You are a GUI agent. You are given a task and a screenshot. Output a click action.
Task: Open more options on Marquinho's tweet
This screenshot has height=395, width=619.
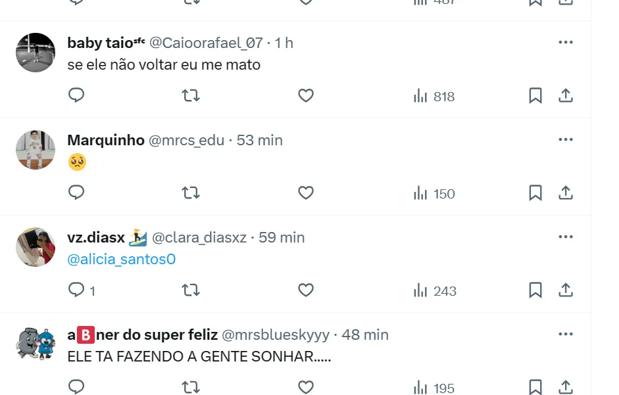pyautogui.click(x=566, y=140)
